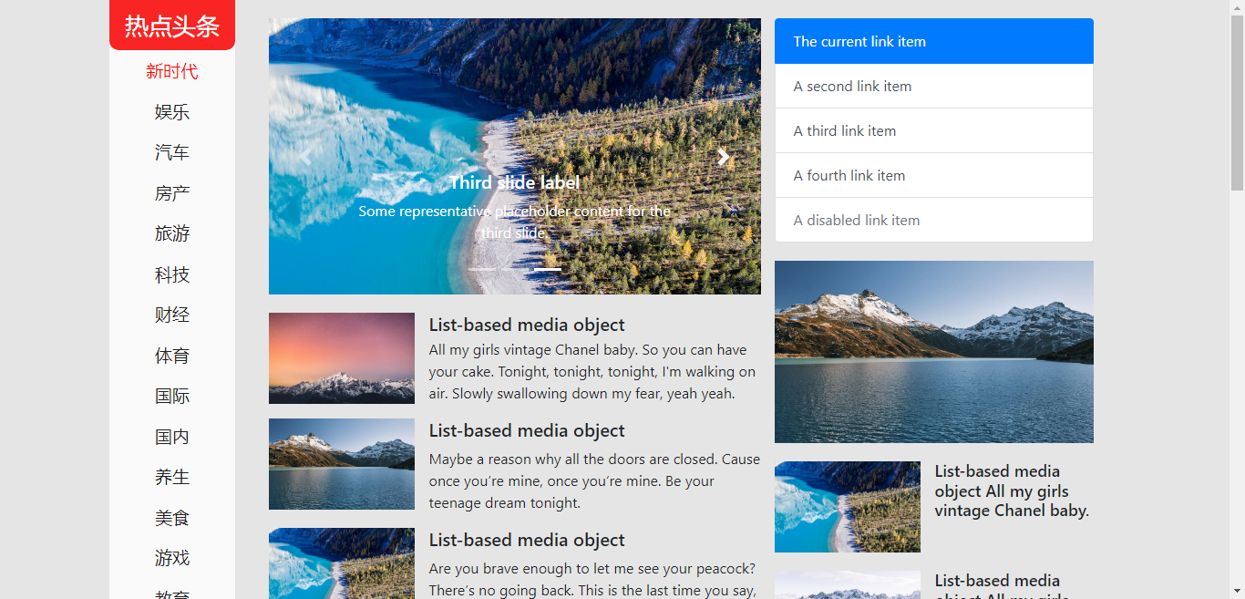Open the 科技 news category
1245x599 pixels.
(172, 274)
